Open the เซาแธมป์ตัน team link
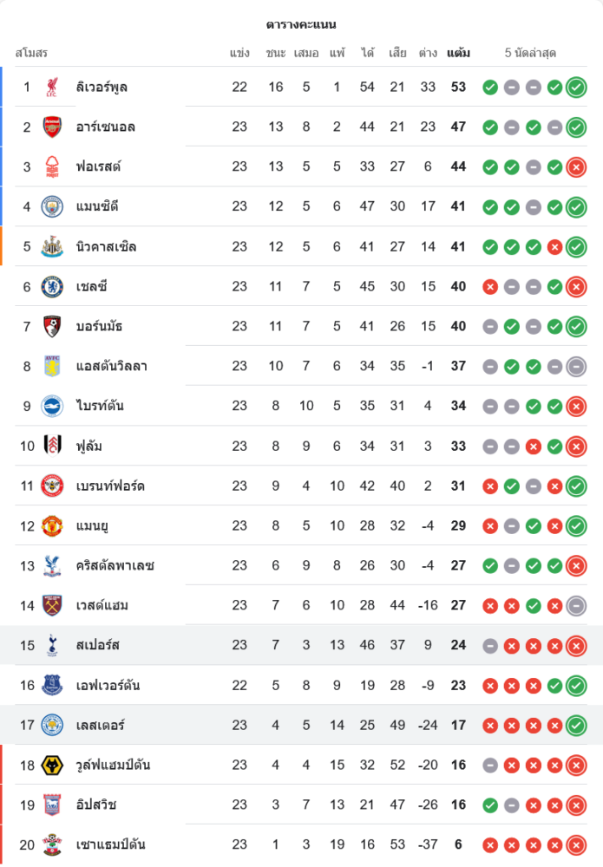603x867 pixels. coord(110,844)
